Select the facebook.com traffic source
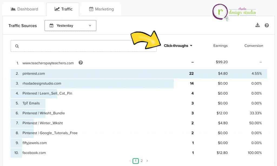Screen dimensions: 277x166 point(34,153)
